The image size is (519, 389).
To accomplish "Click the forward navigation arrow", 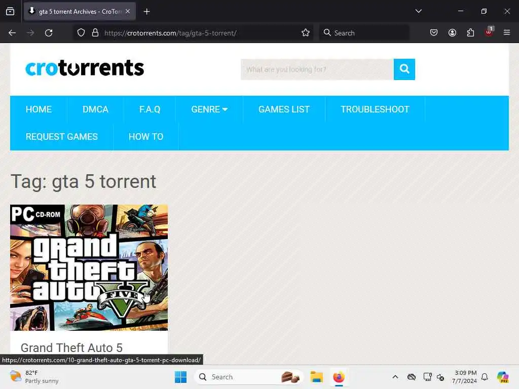I will 30,33.
